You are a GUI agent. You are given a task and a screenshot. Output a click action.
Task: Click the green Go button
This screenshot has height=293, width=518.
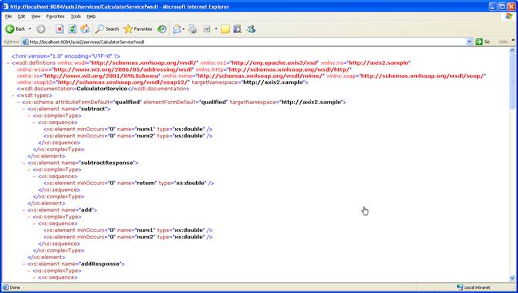482,42
